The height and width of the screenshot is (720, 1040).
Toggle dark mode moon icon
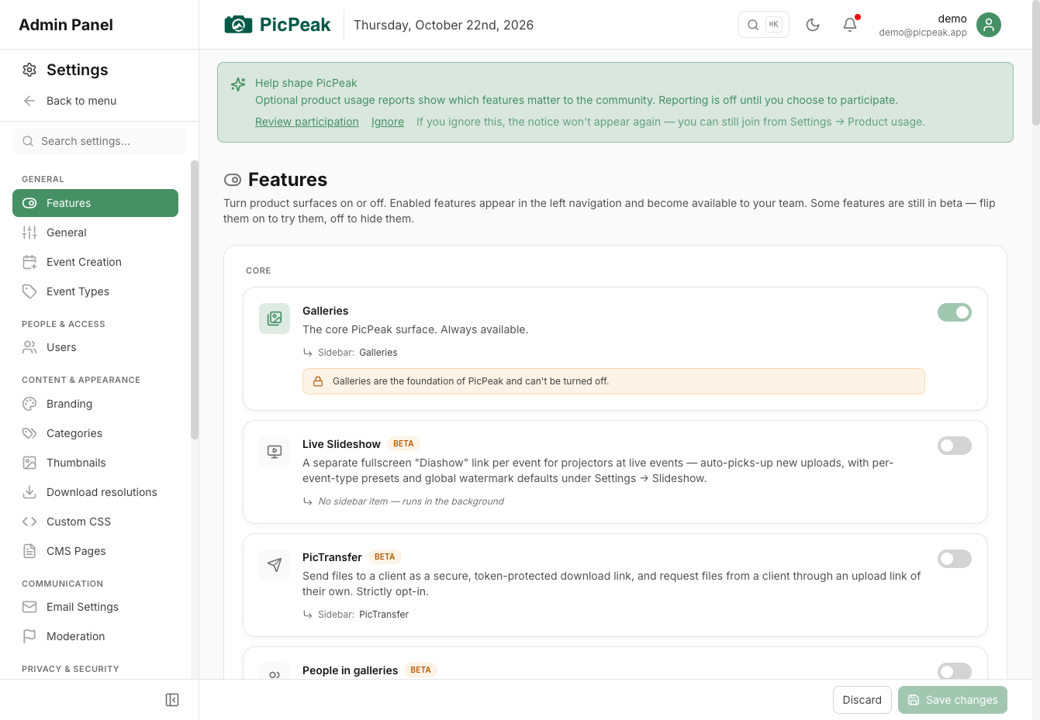[813, 25]
